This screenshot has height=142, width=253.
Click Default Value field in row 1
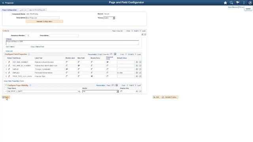(x=126, y=62)
